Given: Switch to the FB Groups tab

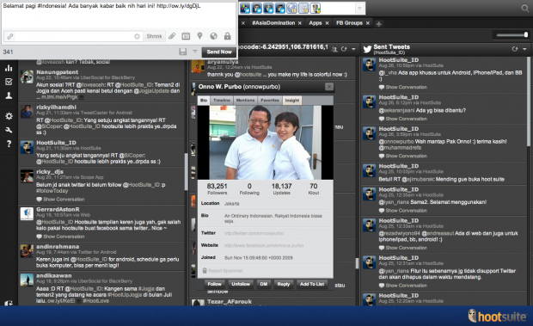Looking at the screenshot, I should (349, 22).
